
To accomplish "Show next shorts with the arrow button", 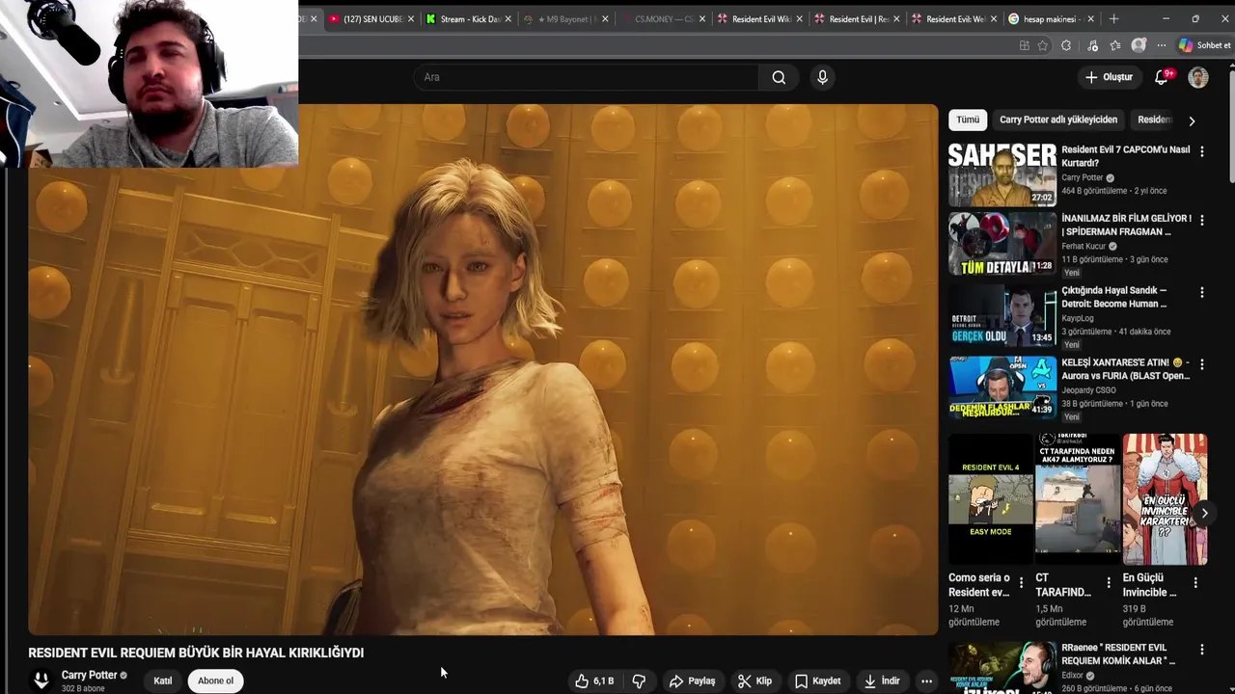I will point(1204,513).
